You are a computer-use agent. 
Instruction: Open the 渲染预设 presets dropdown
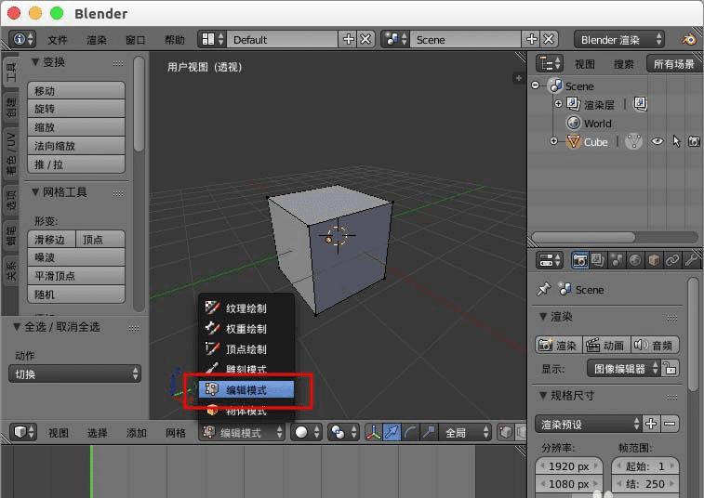588,424
